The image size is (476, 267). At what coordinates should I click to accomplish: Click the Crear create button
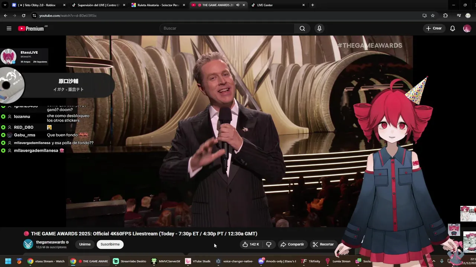(x=434, y=29)
